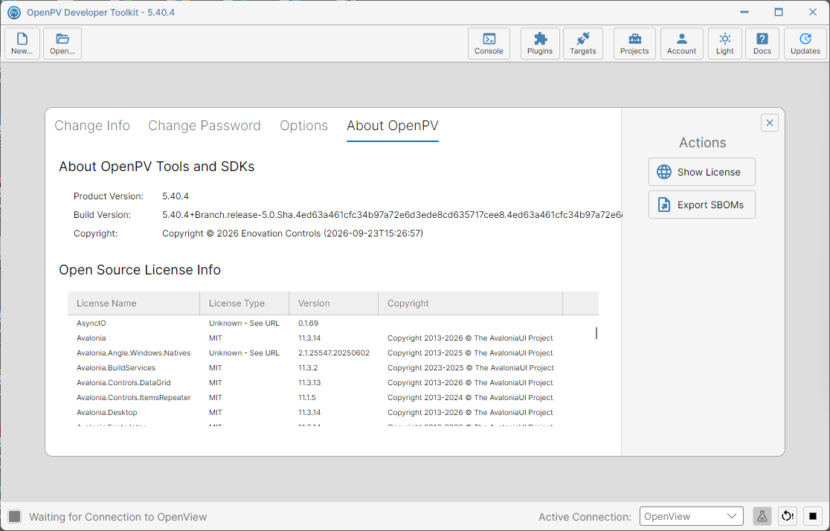
Task: Click Waiting for Connection status text
Action: click(118, 517)
